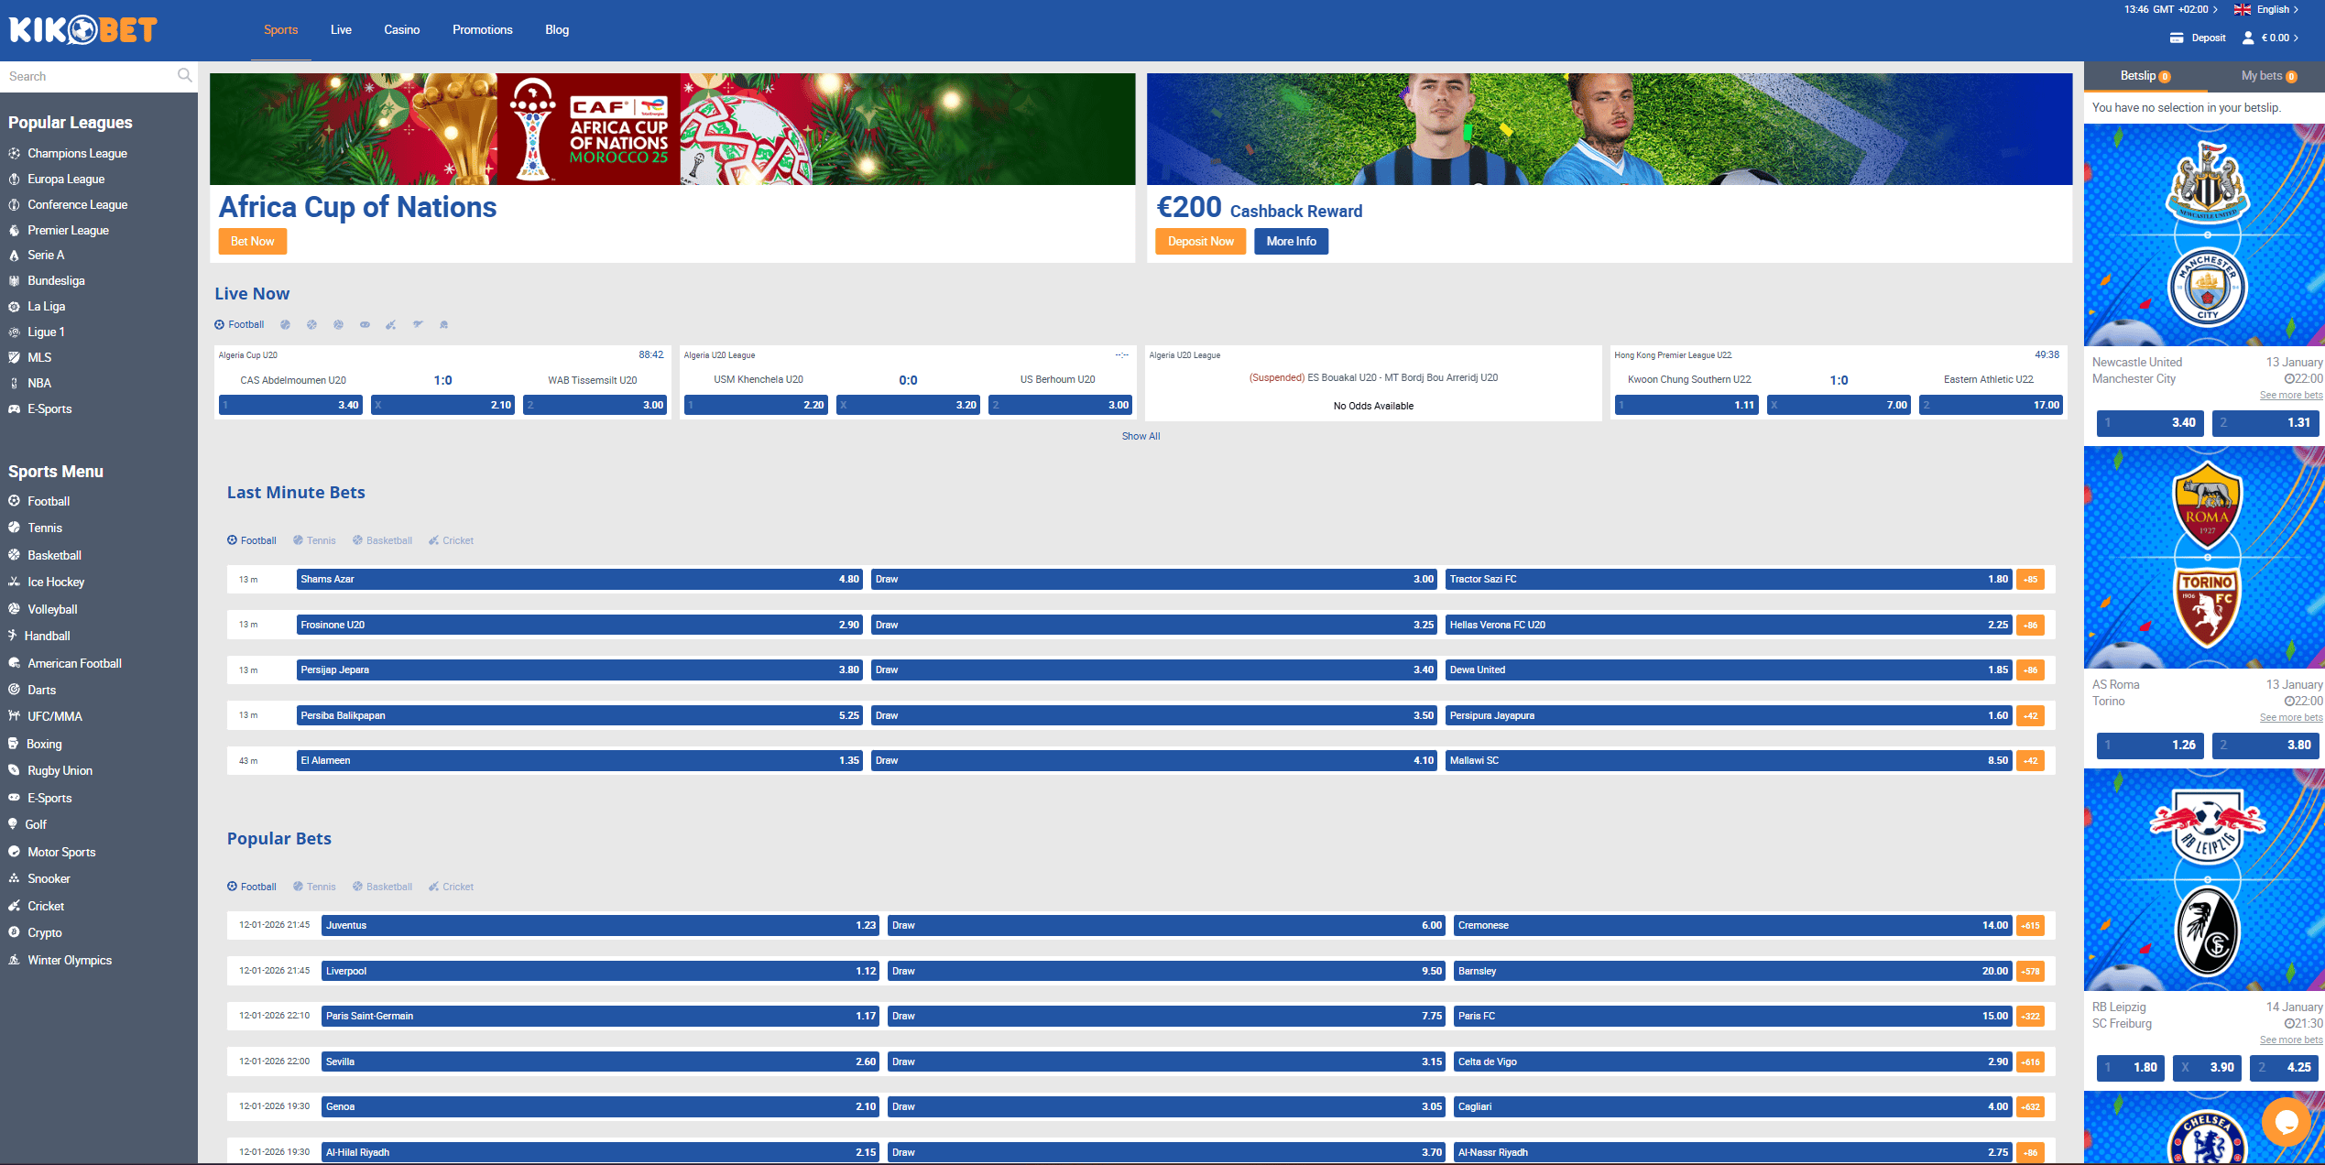Select UFC/MMA in the sidebar
This screenshot has width=2325, height=1165.
53,716
